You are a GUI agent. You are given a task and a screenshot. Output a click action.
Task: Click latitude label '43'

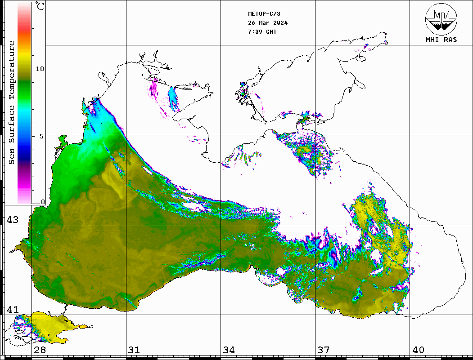coord(13,220)
